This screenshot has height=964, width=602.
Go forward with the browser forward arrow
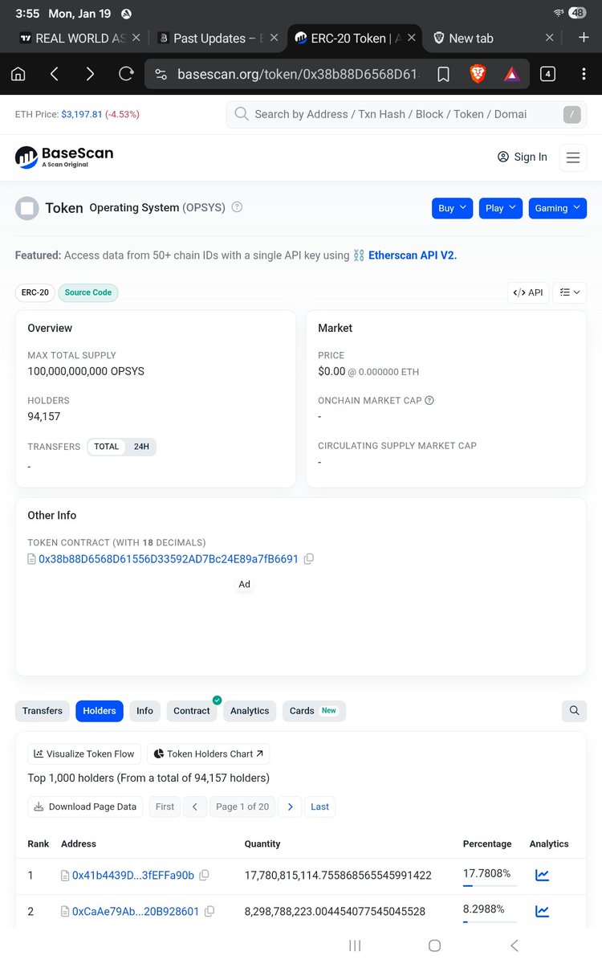90,74
